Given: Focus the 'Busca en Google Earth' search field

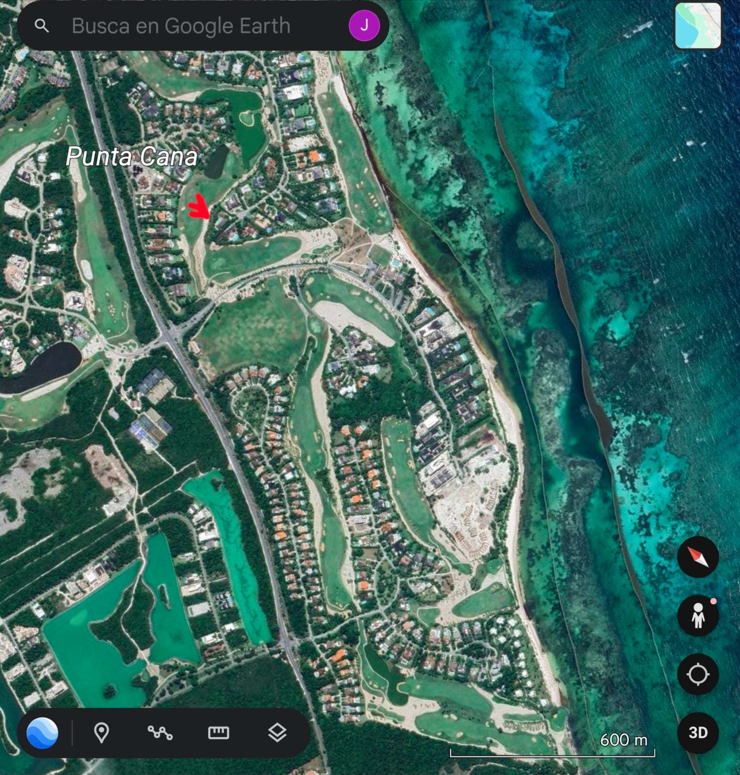Looking at the screenshot, I should [x=194, y=26].
